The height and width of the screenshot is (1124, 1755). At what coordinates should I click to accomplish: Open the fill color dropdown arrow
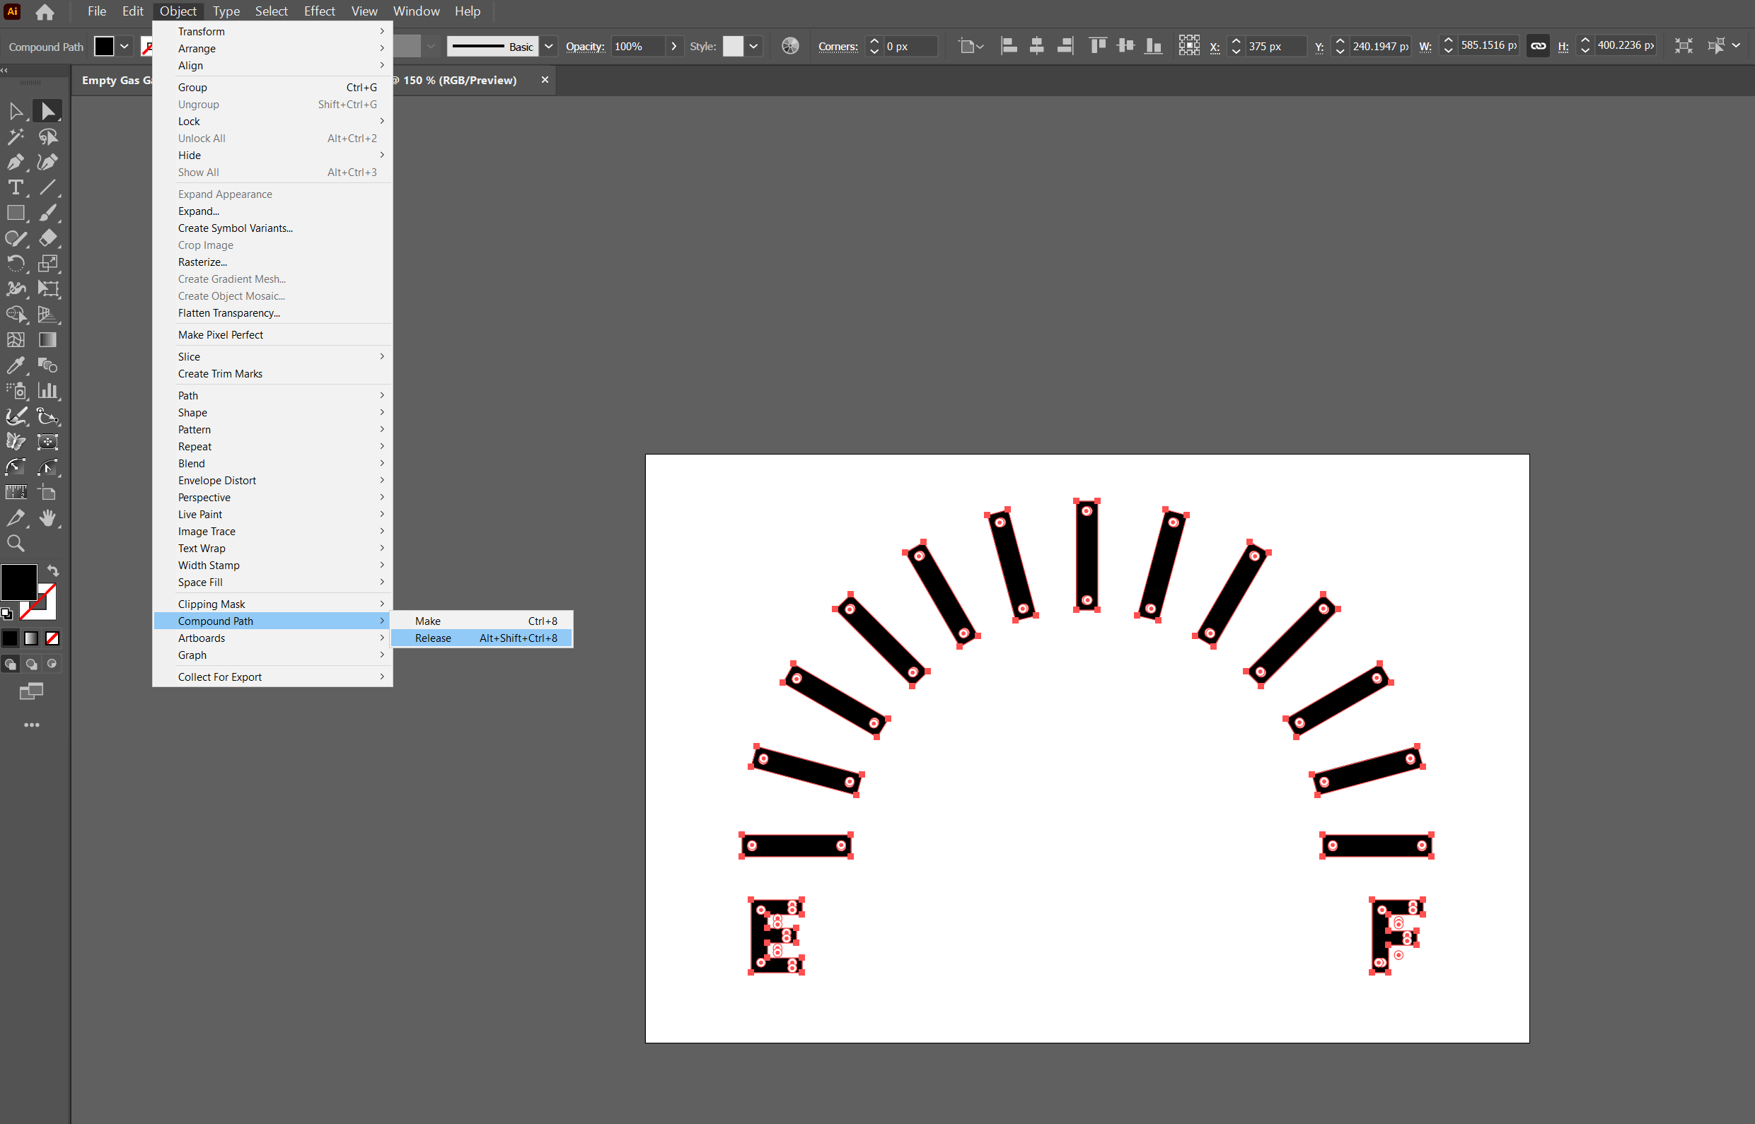click(125, 46)
